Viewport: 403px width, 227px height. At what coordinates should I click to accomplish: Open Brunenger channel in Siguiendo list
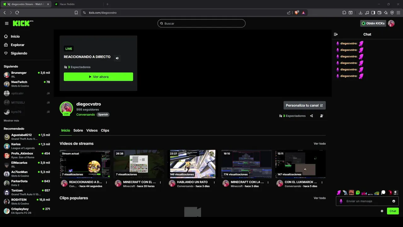27,74
